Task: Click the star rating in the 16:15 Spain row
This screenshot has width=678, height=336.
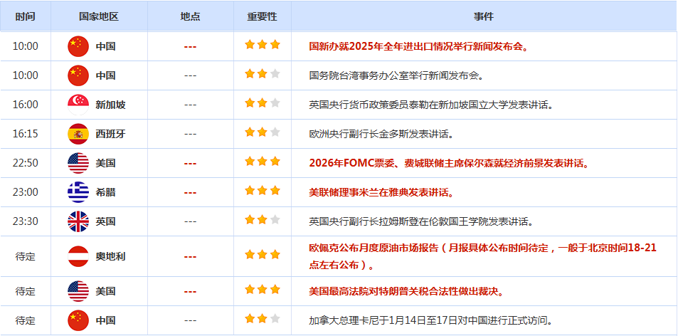Action: click(x=263, y=132)
